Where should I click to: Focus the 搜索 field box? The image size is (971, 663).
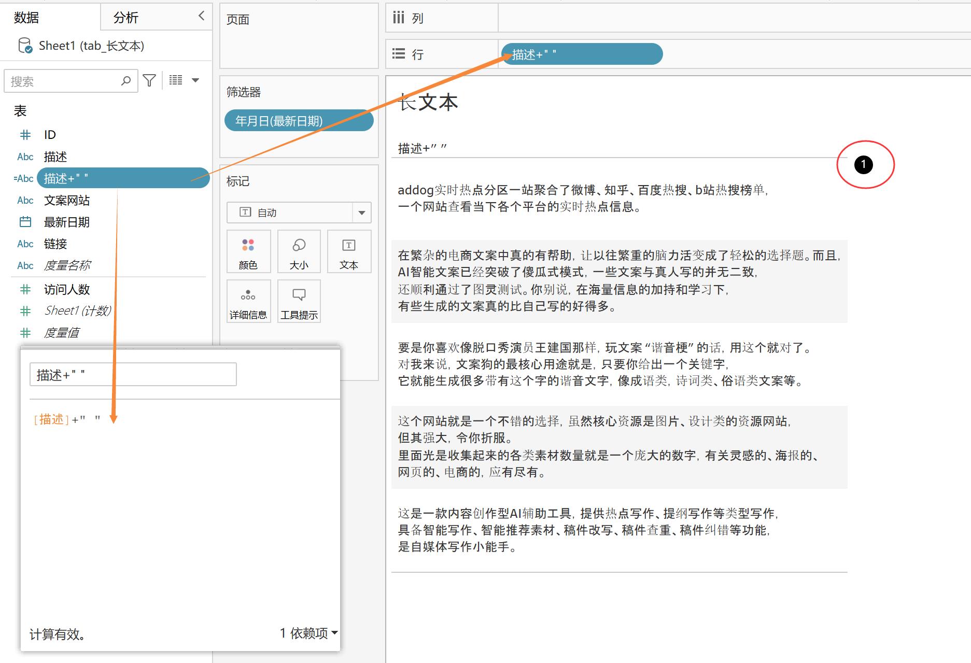coord(71,81)
